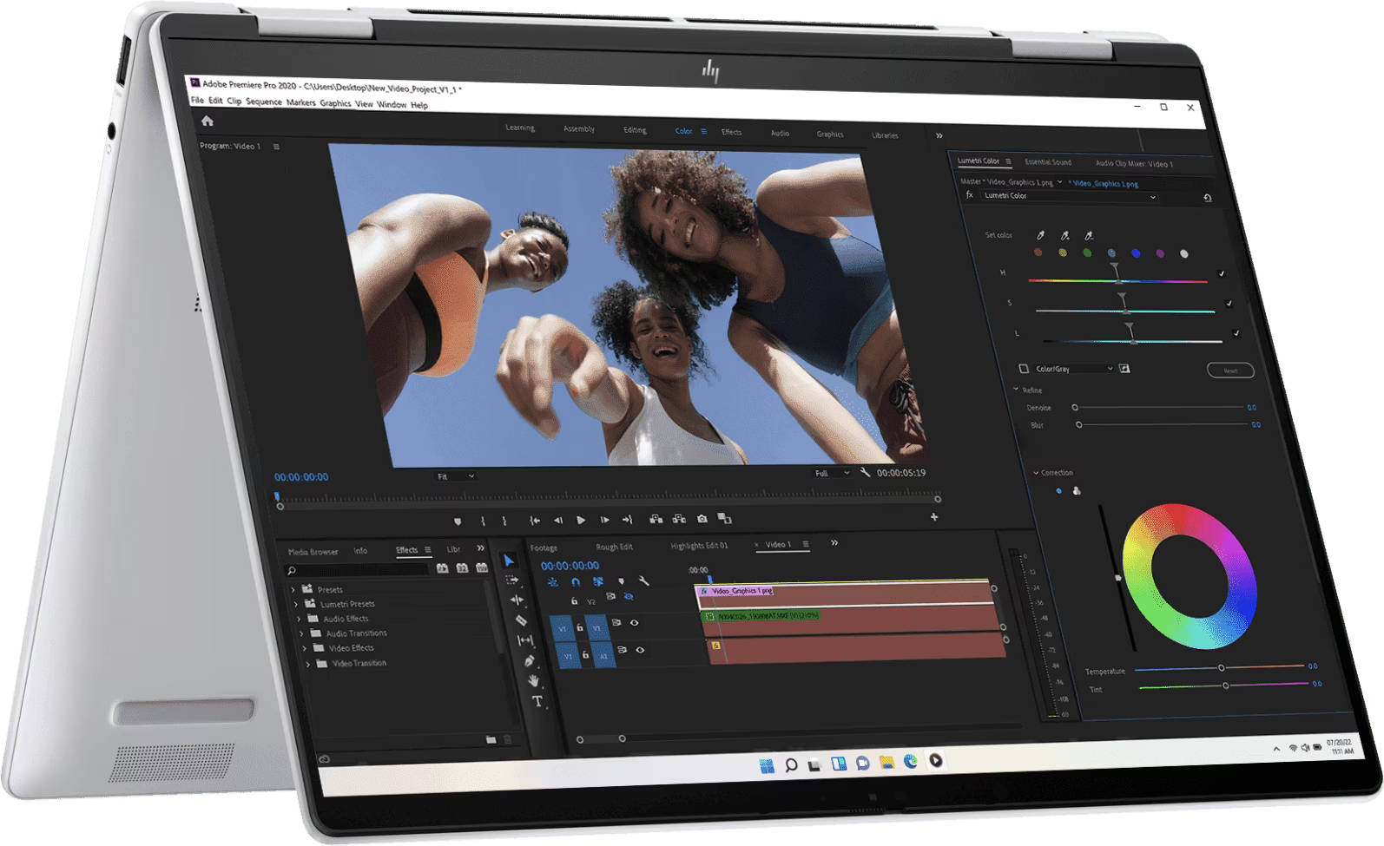Toggle V1 track output eye
This screenshot has height=846, width=1384.
tap(634, 623)
